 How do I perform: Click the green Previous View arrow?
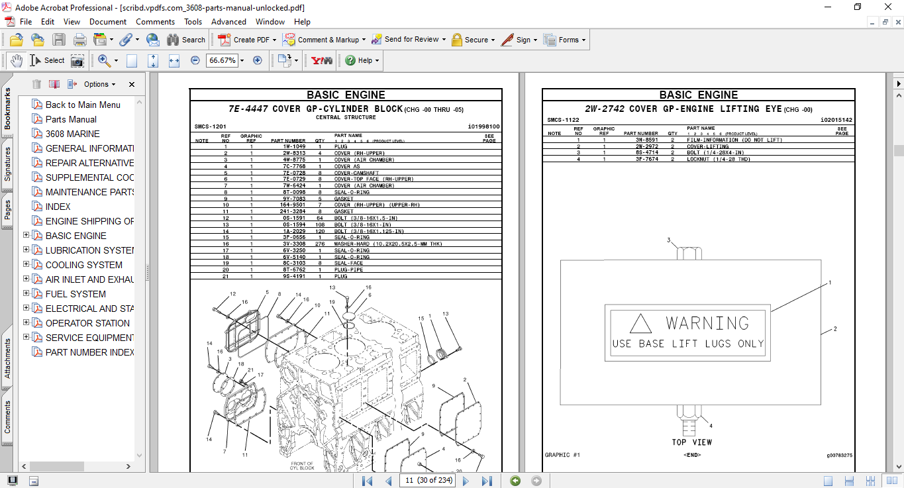click(x=515, y=481)
